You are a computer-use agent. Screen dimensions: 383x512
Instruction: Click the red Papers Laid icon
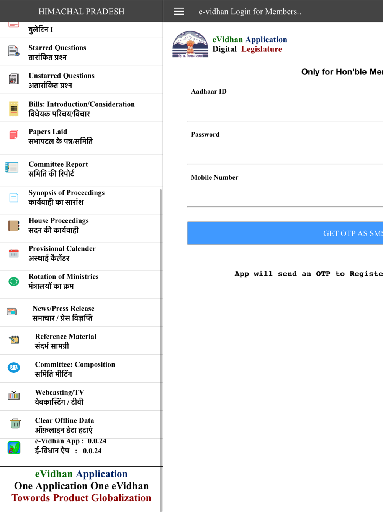14,135
